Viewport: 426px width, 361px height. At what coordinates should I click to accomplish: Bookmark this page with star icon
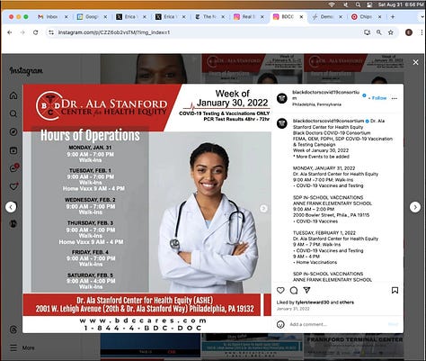[391, 32]
